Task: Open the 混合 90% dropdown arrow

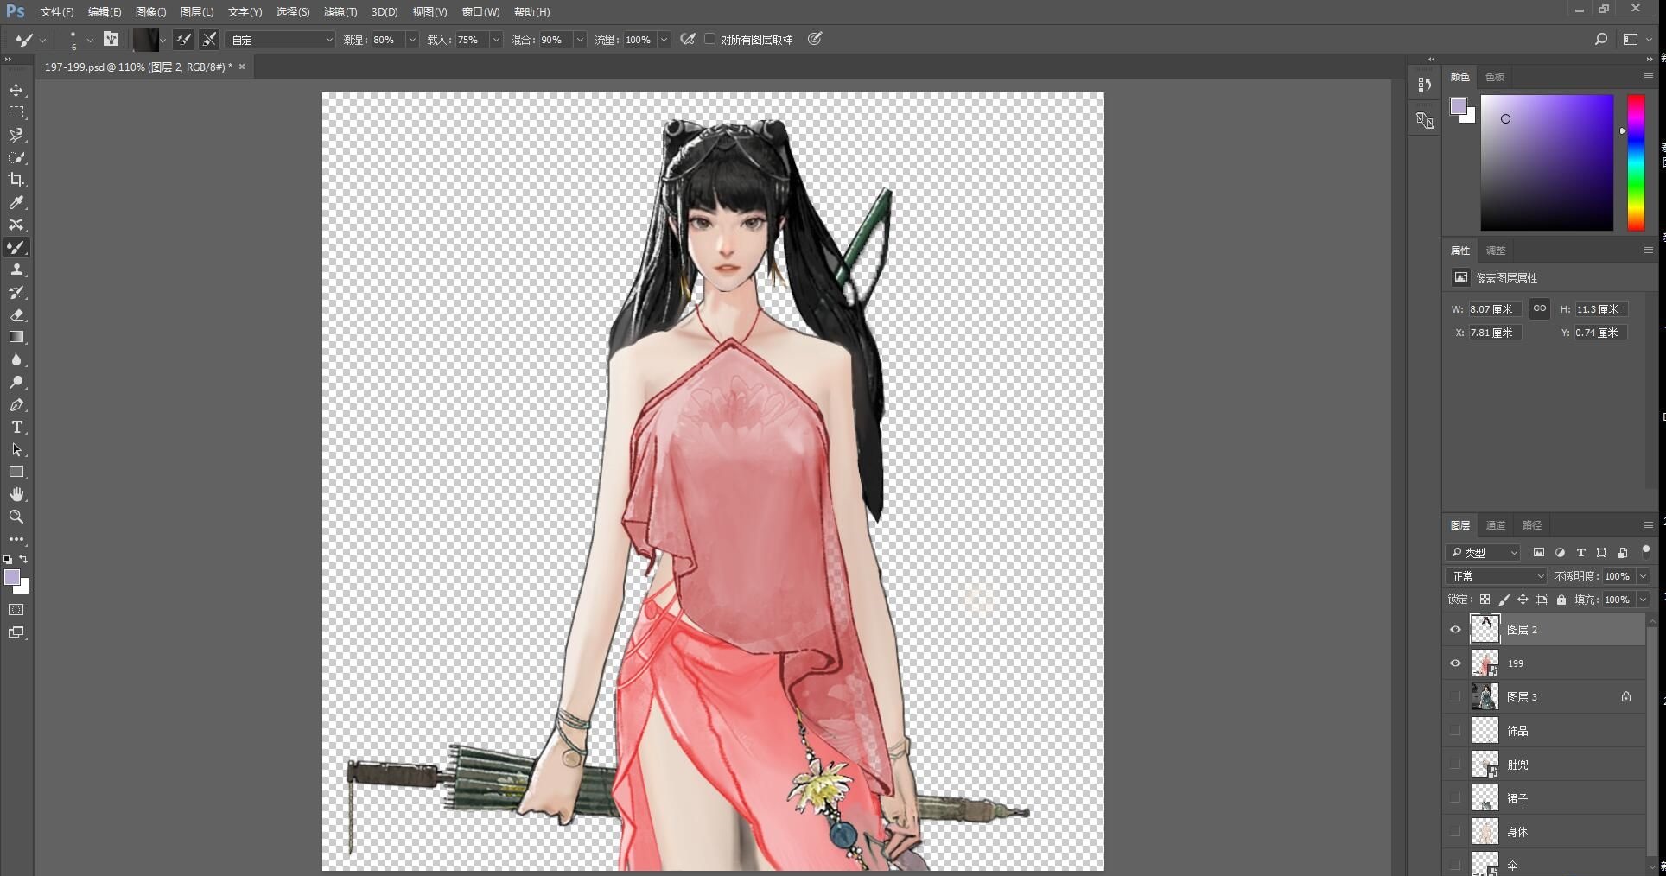Action: click(579, 40)
